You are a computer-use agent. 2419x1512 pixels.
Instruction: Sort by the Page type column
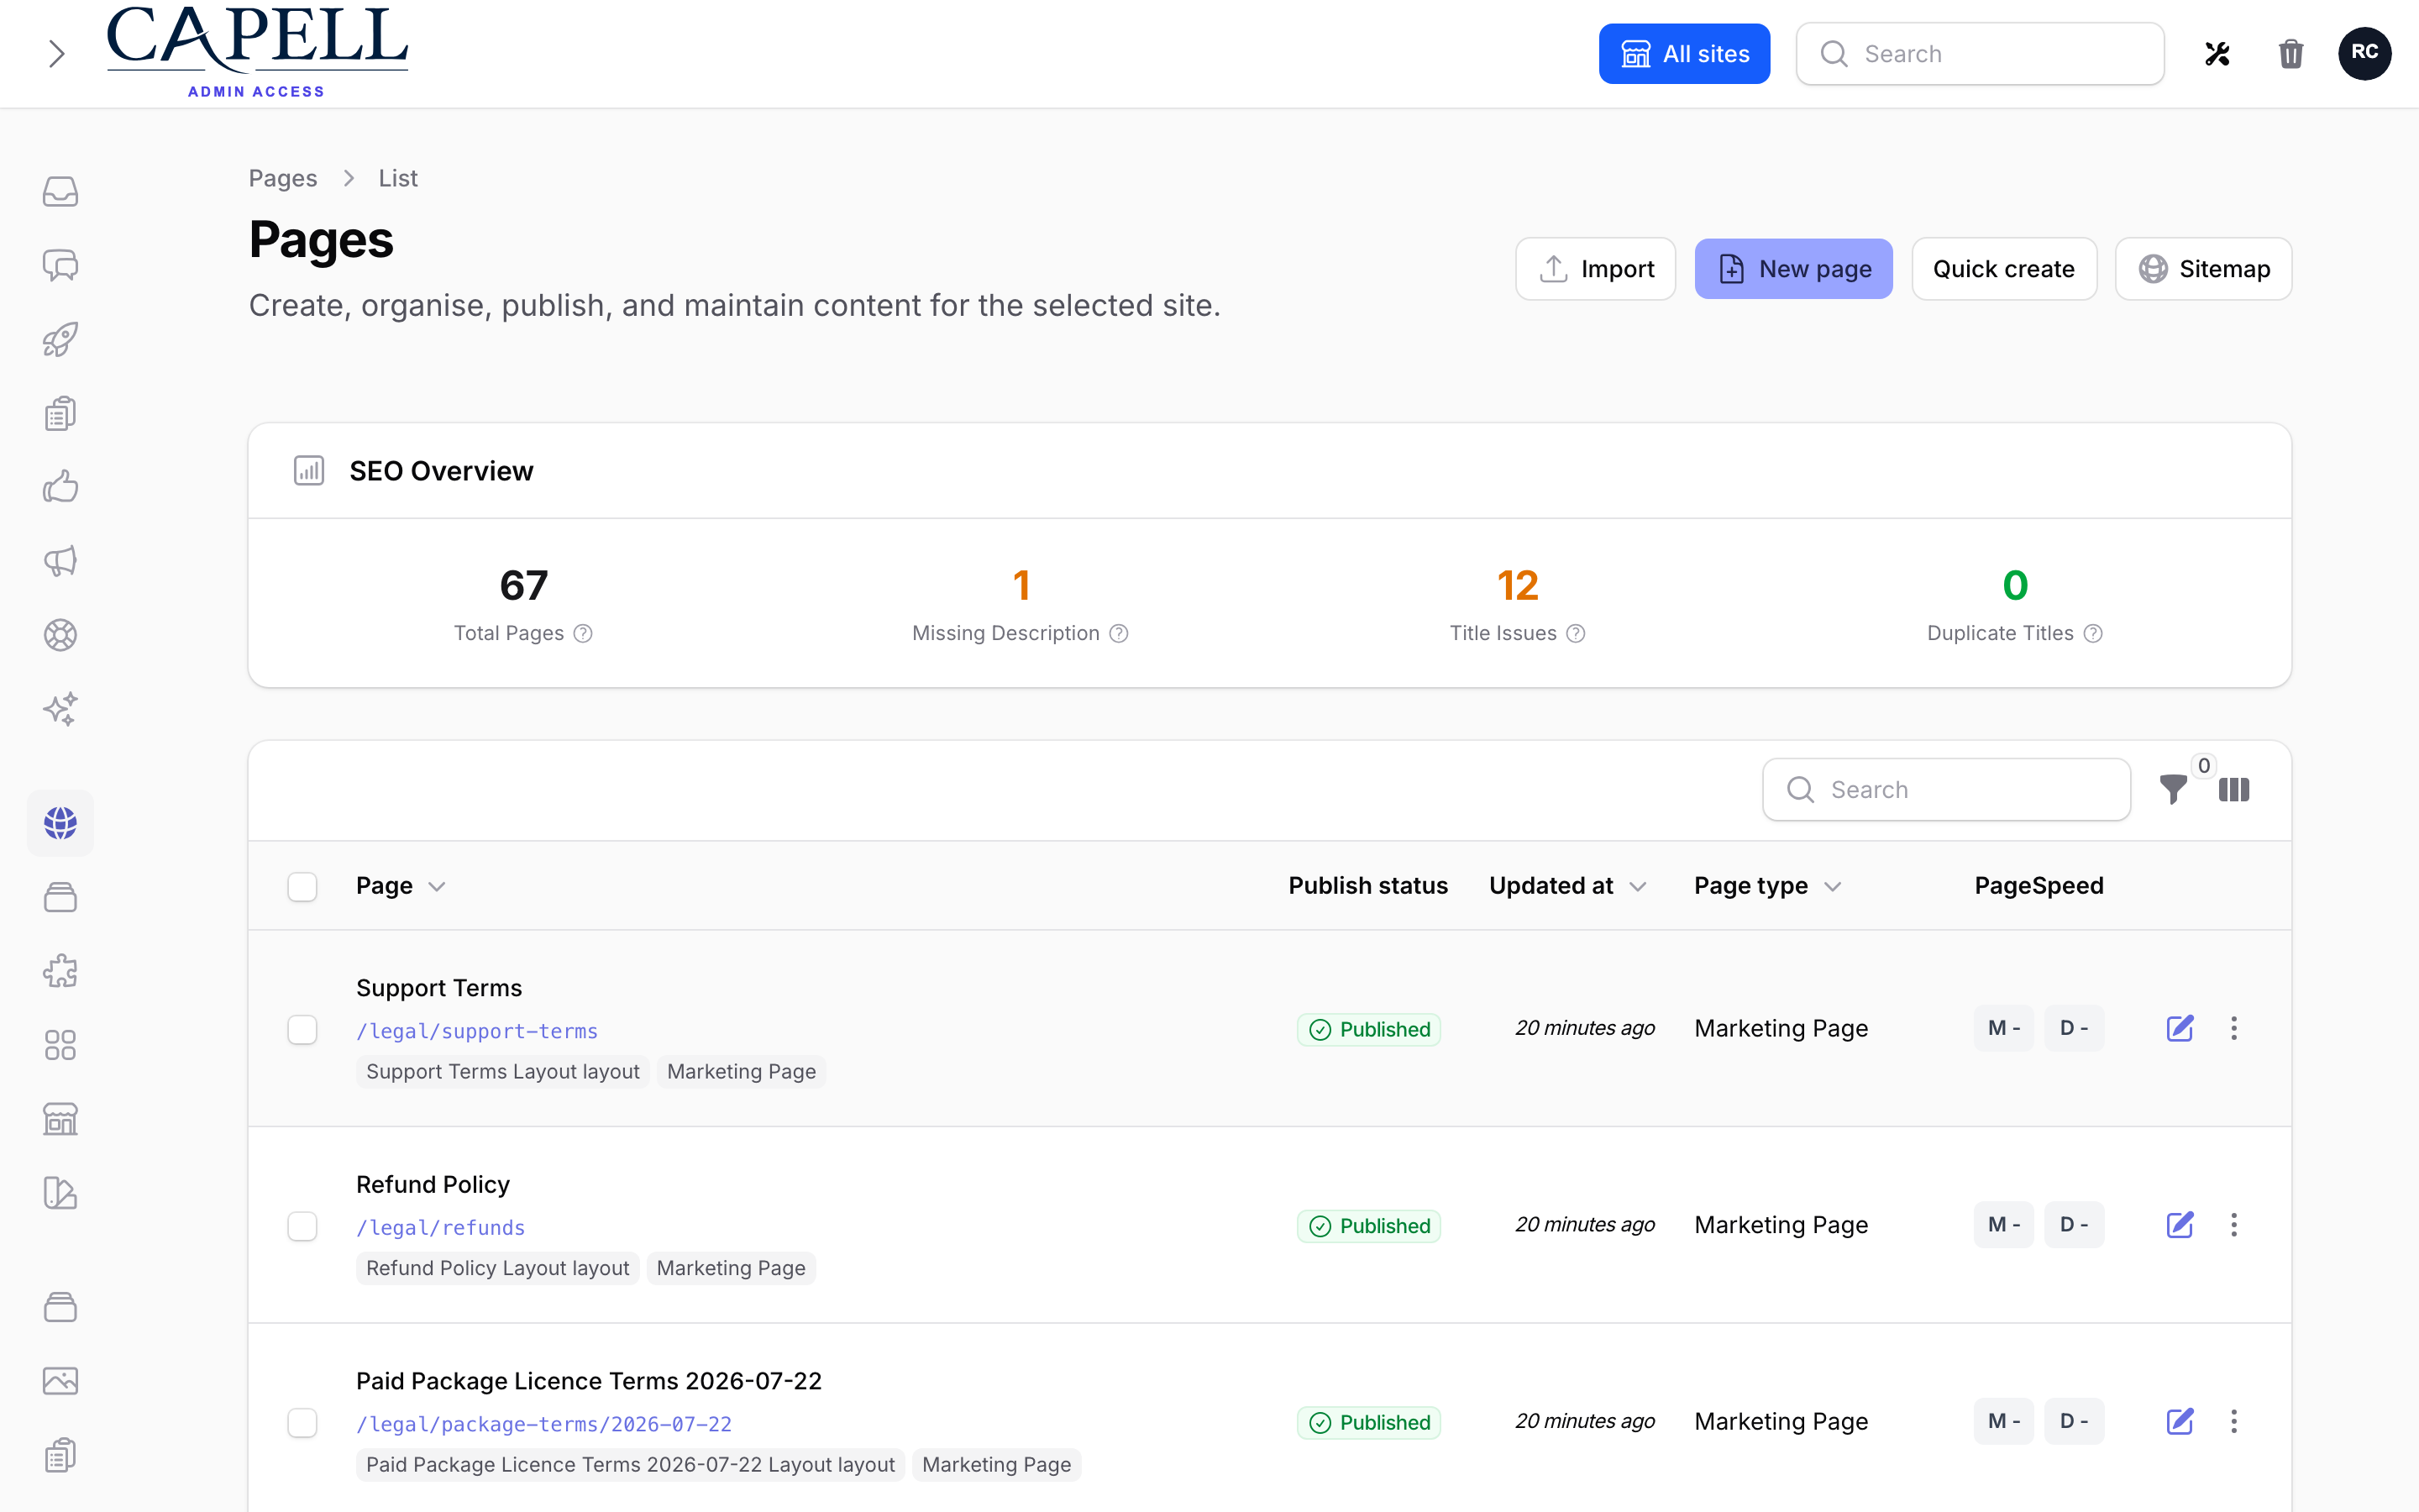point(1767,886)
